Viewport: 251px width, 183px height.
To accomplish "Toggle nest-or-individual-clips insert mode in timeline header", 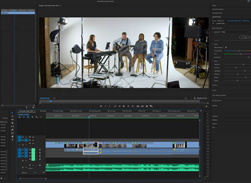I will pos(20,117).
